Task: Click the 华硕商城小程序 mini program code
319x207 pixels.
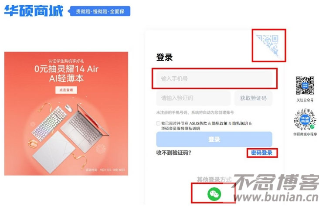Action: [305, 120]
